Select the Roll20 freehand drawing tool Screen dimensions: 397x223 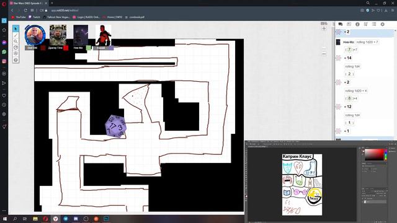16,35
